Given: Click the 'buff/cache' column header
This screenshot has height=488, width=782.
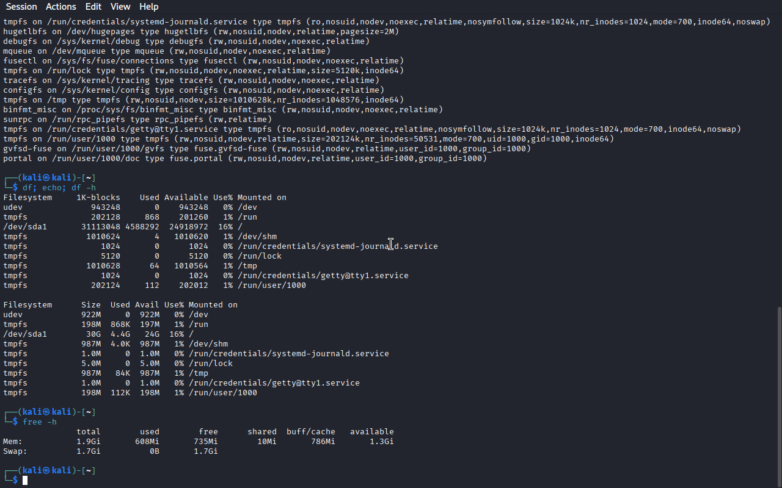Looking at the screenshot, I should (x=311, y=432).
